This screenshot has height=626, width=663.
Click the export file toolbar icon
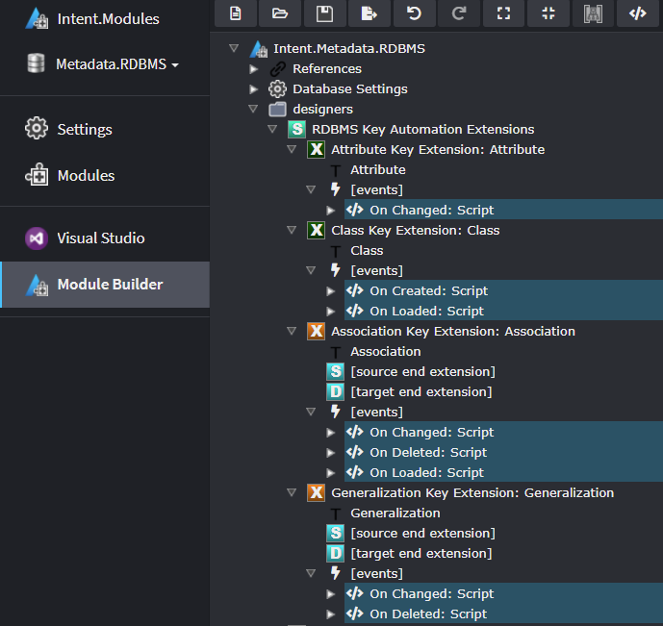tap(370, 13)
